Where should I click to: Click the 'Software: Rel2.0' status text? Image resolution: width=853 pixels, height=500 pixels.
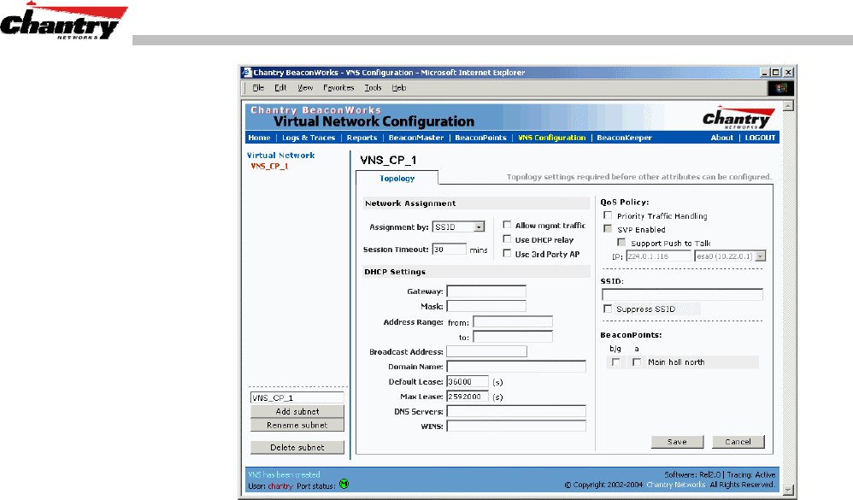[x=692, y=474]
